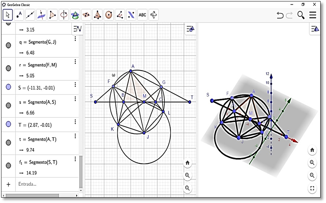Open the main hamburger menu
The height and width of the screenshot is (203, 326).
pyautogui.click(x=313, y=15)
